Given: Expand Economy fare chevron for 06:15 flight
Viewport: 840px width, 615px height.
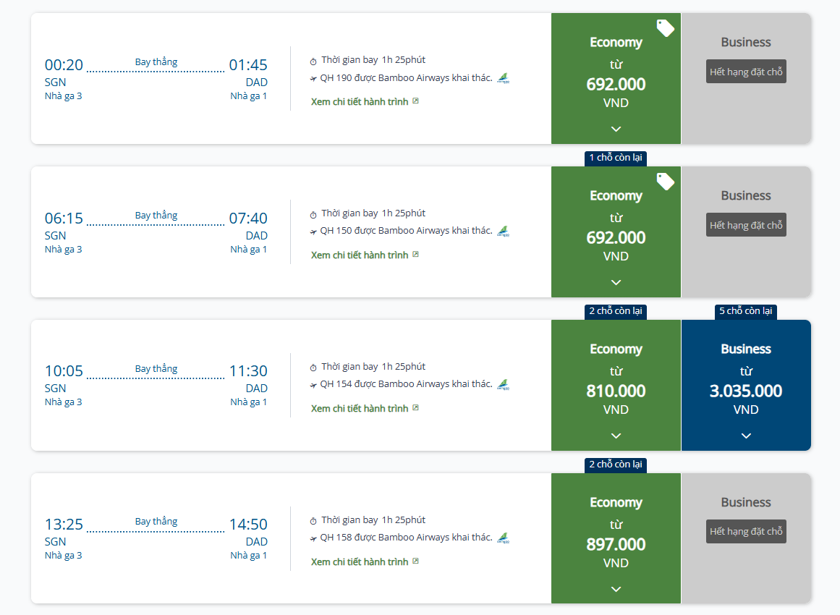Looking at the screenshot, I should click(616, 282).
